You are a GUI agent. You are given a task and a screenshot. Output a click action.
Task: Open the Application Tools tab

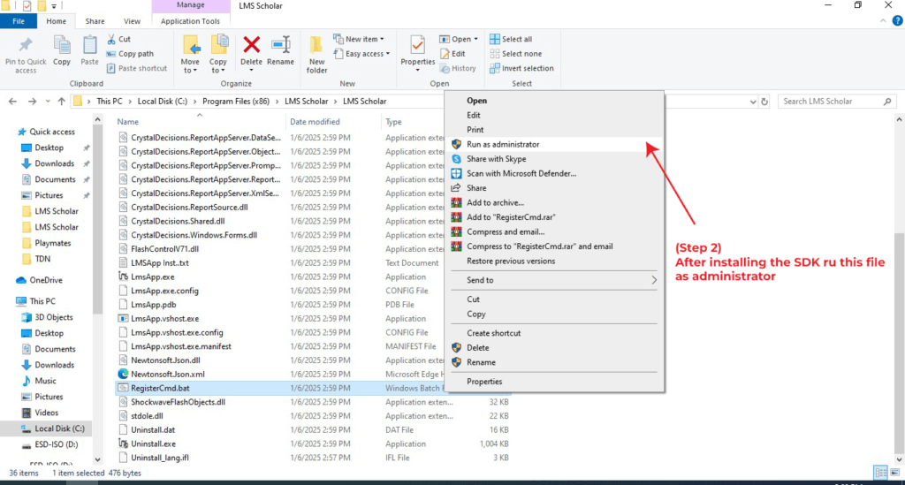click(x=190, y=21)
